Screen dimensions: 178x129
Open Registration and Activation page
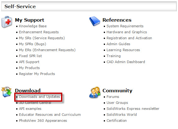129,38
